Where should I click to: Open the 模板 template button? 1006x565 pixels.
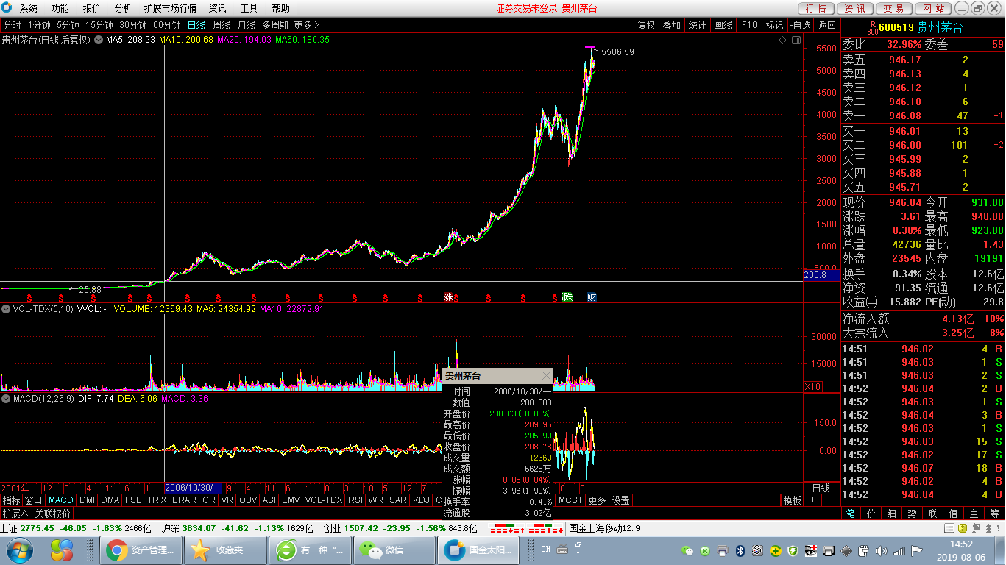(793, 500)
